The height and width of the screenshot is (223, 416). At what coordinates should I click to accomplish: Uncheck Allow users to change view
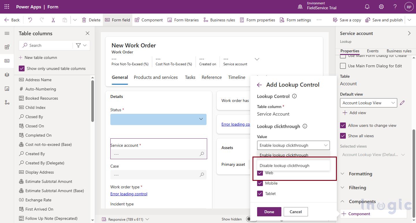tap(343, 125)
